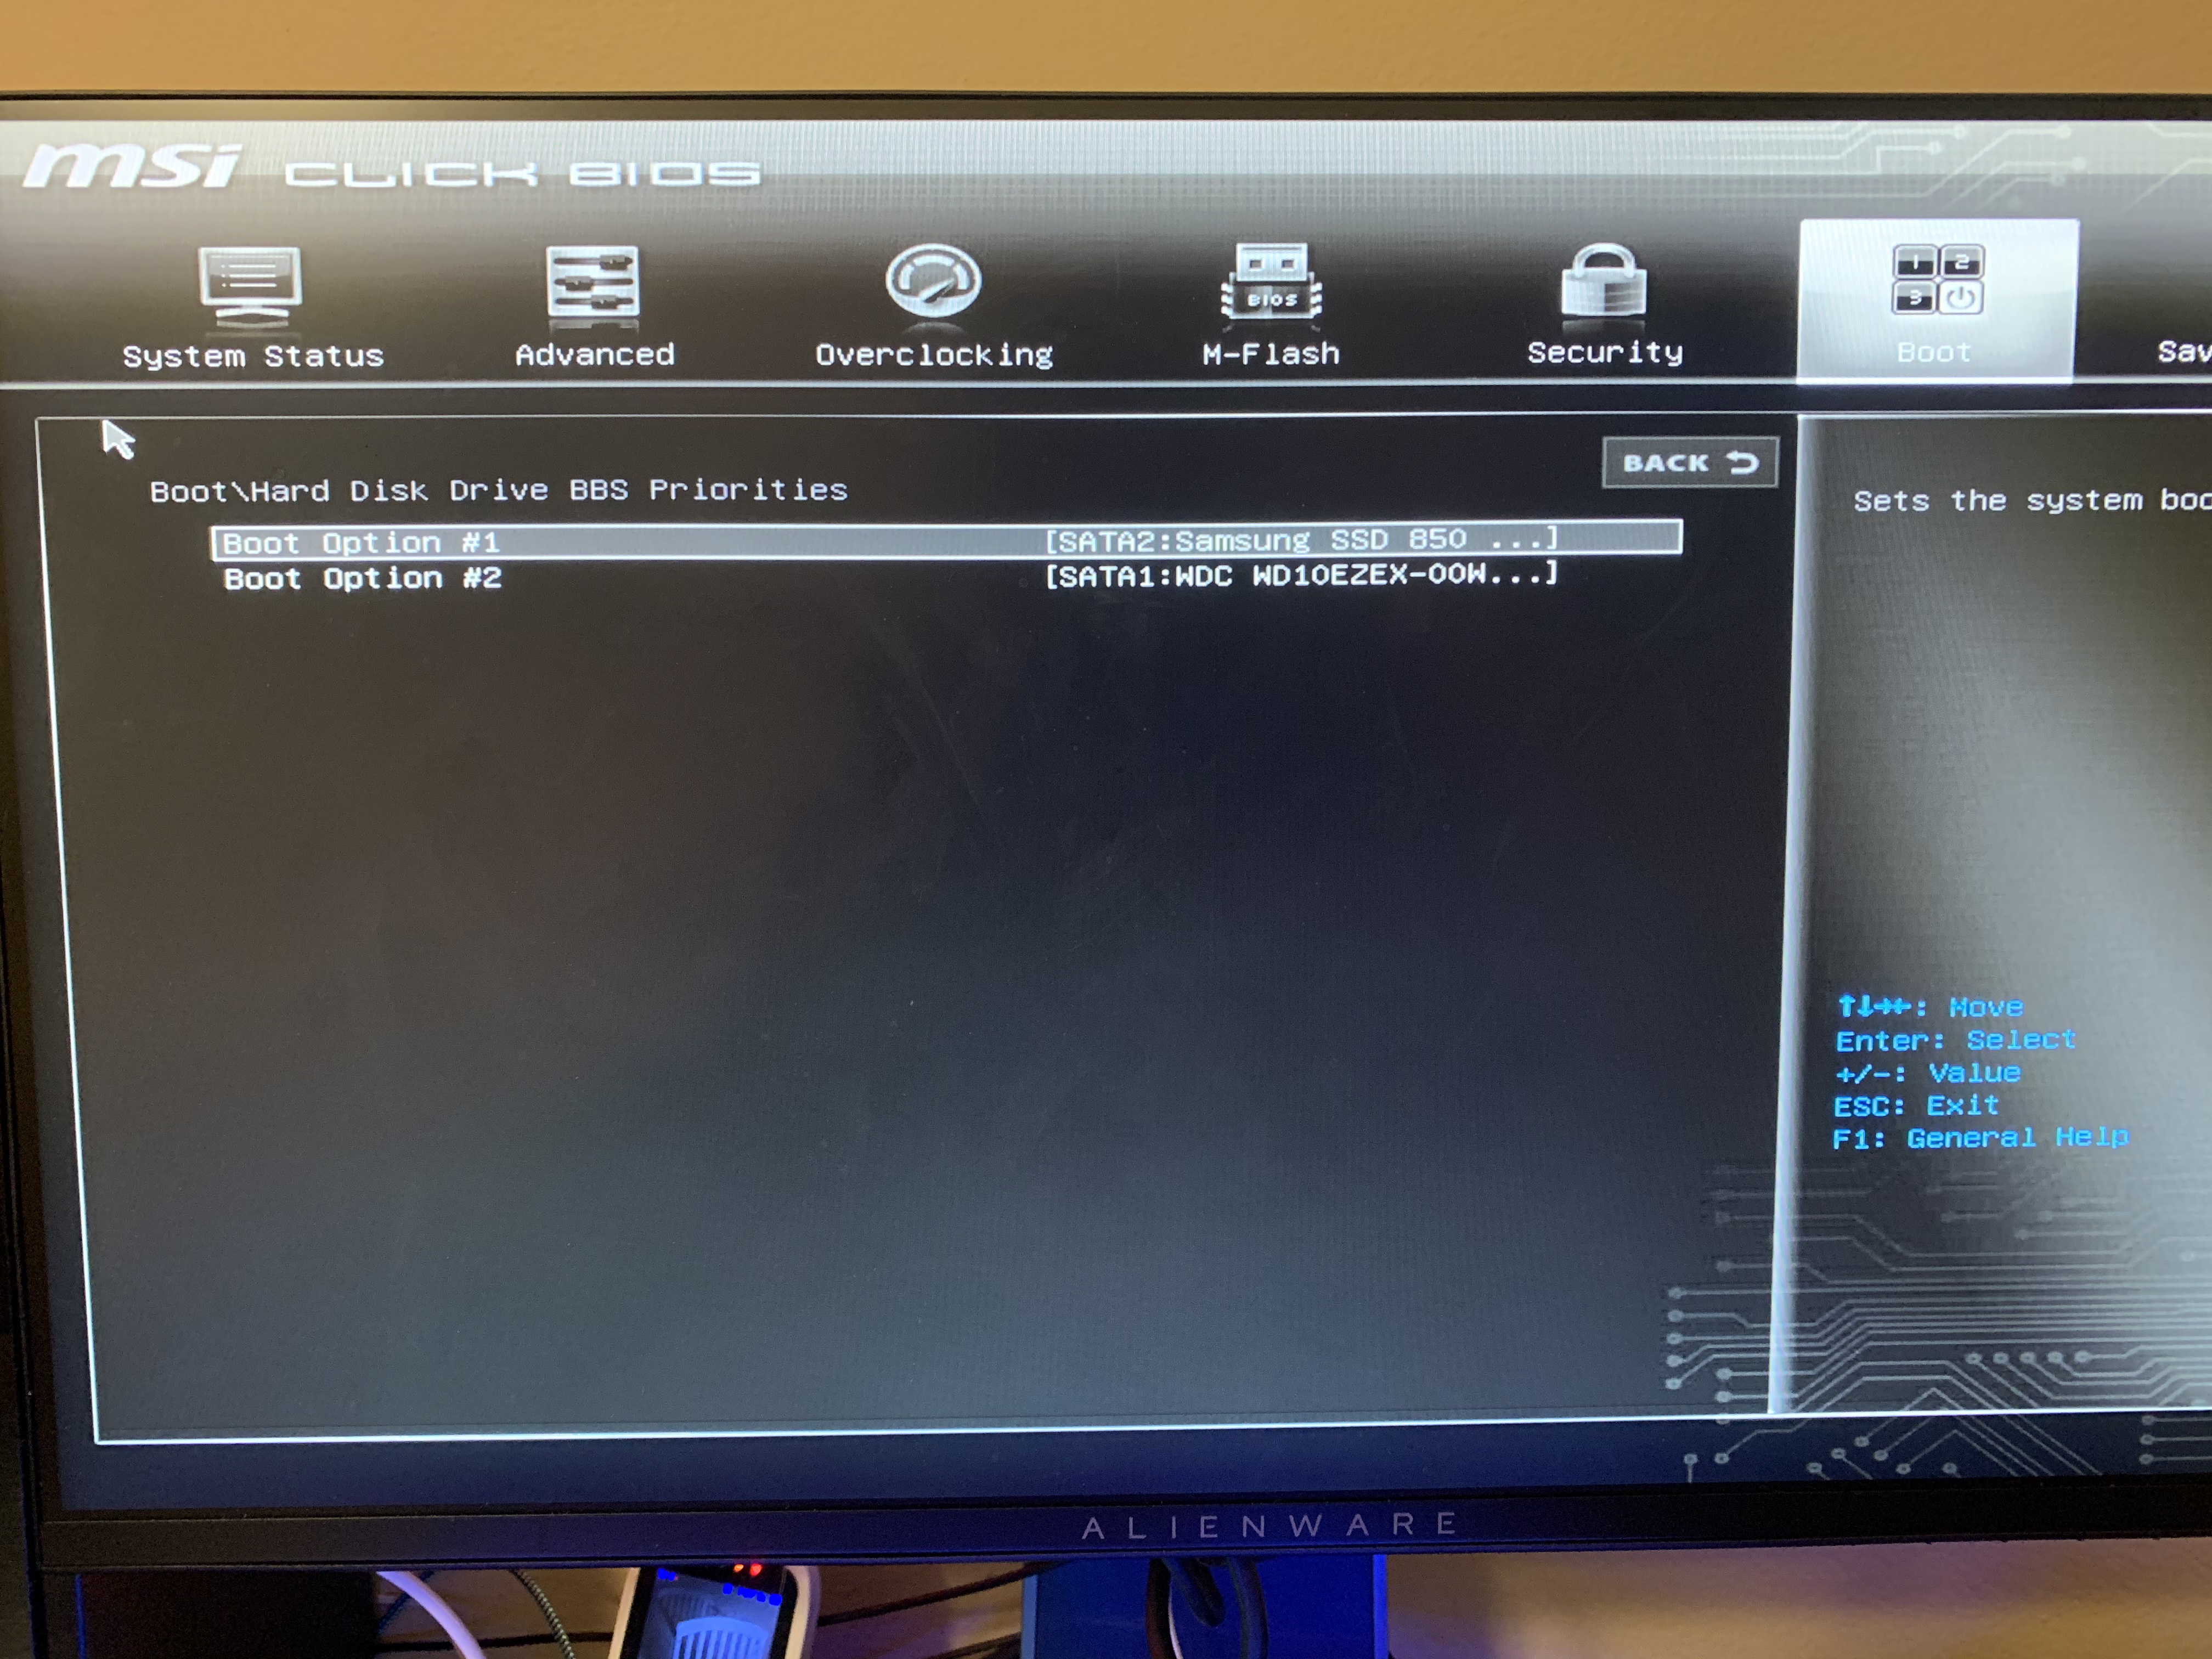Switch to the Security tab label

coord(1605,352)
